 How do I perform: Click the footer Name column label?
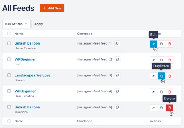(x=19, y=121)
